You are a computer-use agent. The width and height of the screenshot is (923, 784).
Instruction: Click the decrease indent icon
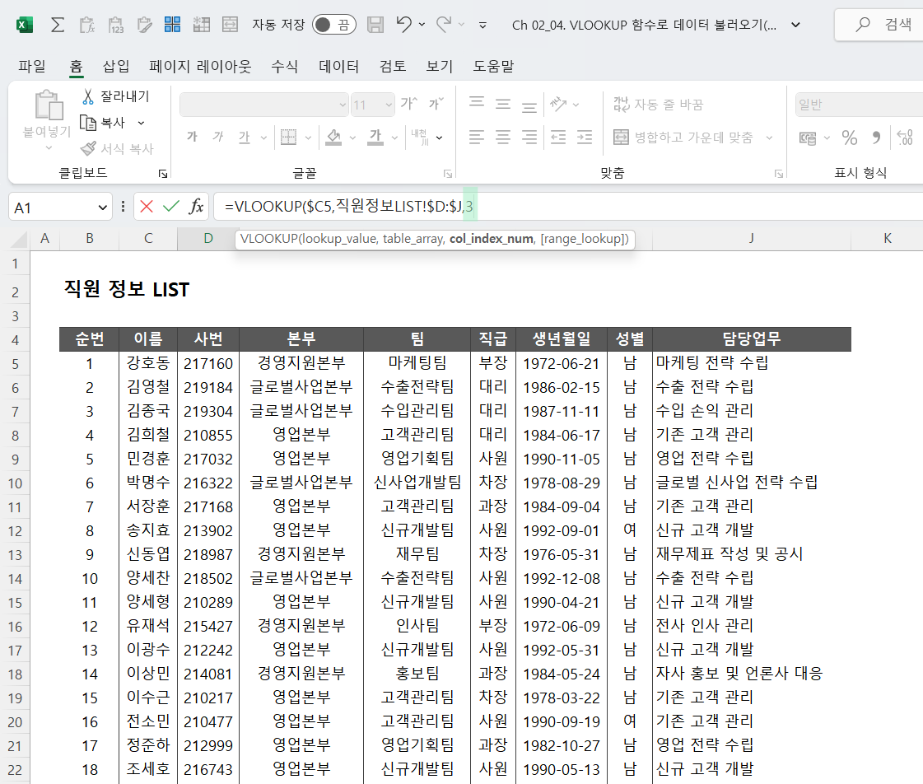tap(558, 138)
